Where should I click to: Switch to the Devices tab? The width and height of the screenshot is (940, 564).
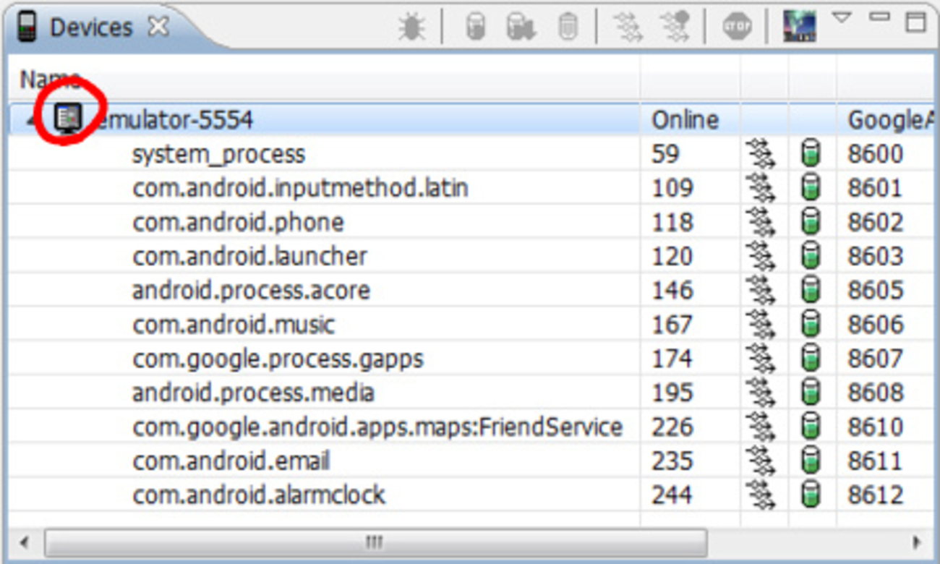coord(90,28)
